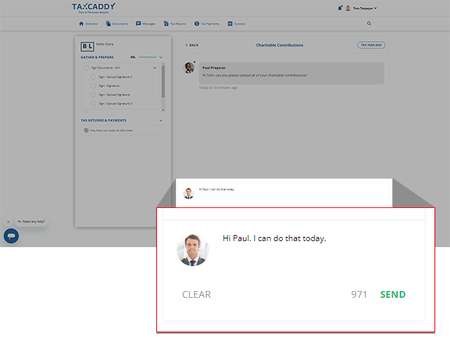This screenshot has height=339, width=450.
Task: Open the help chat launcher
Action: tap(12, 236)
